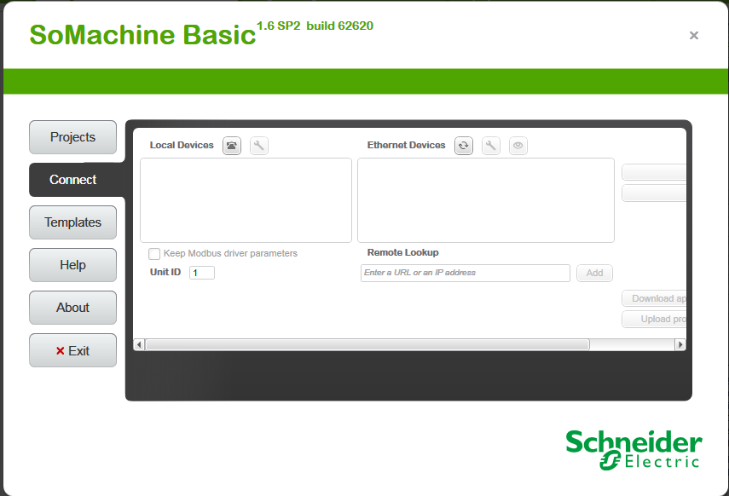Click the Add button for remote lookup
The height and width of the screenshot is (496, 729).
pos(594,273)
